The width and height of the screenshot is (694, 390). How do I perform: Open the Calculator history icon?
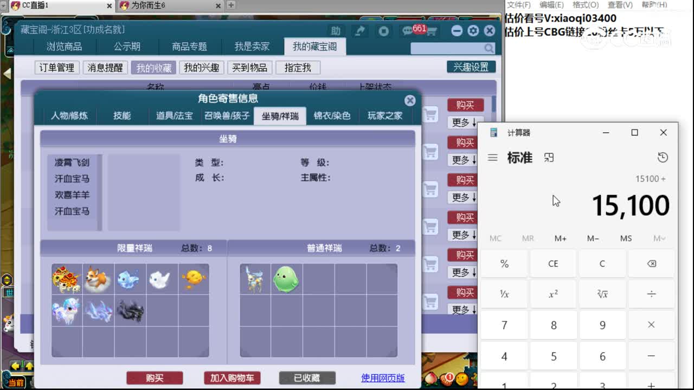pyautogui.click(x=663, y=157)
